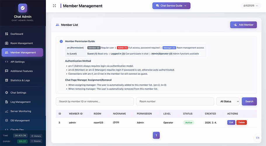Screen dimensions: 266x146
Task: Click the Operator level cell
Action: [x=168, y=123]
